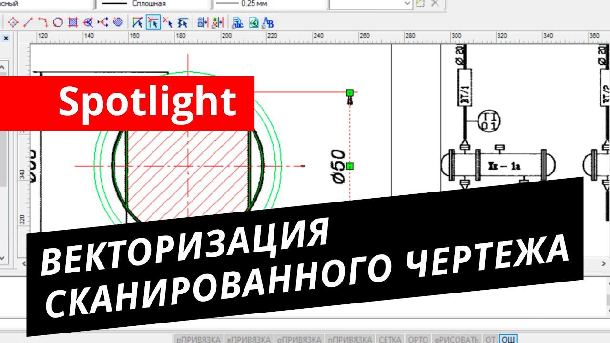The width and height of the screenshot is (610, 343).
Task: Toggle вПРИВЯЗКА snap mode
Action: pos(248,339)
